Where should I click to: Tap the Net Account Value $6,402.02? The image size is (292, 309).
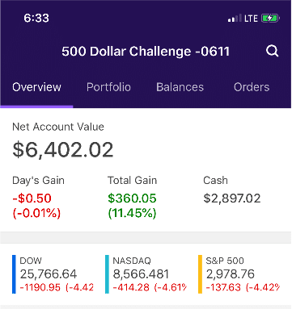pyautogui.click(x=63, y=150)
